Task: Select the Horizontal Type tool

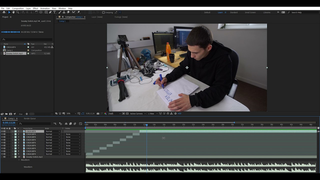Action: tap(54, 12)
